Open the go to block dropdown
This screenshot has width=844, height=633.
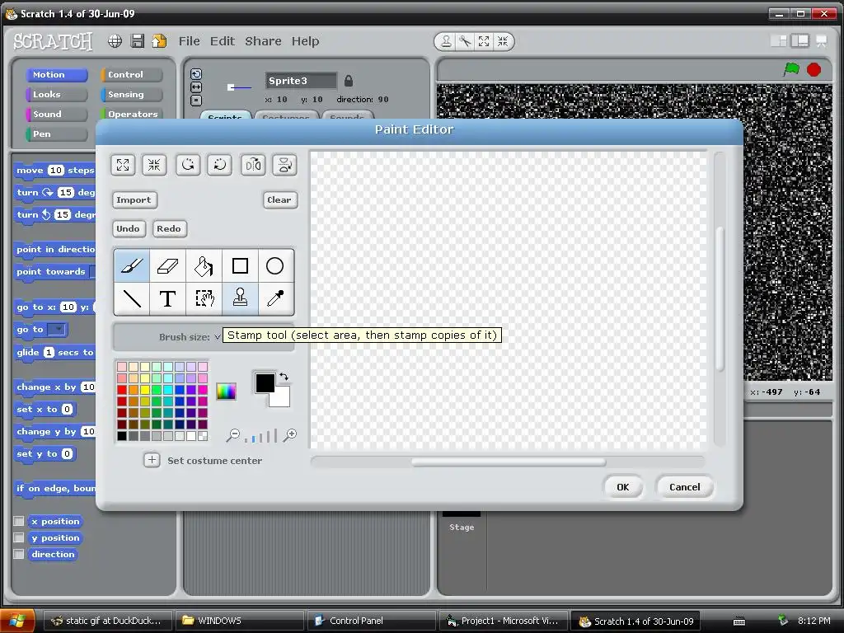(56, 329)
